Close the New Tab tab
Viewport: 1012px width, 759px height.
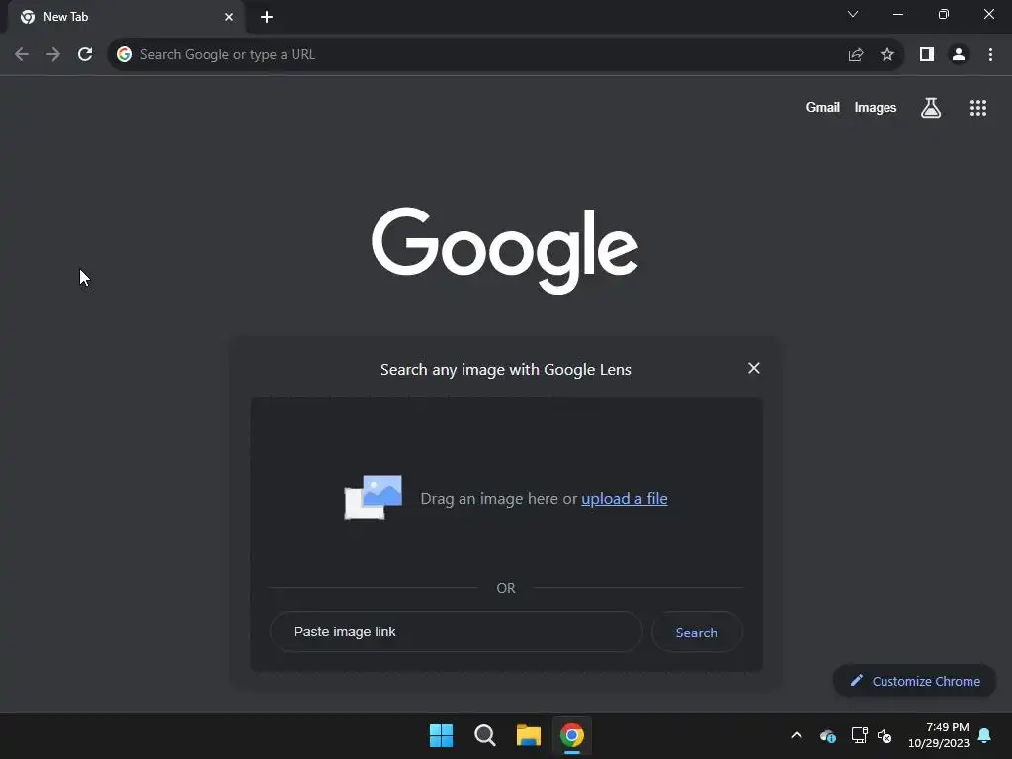pyautogui.click(x=229, y=17)
